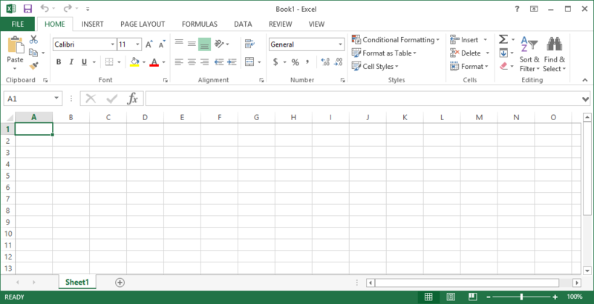The image size is (594, 304).
Task: Switch to the PAGE LAYOUT tab
Action: coord(143,24)
